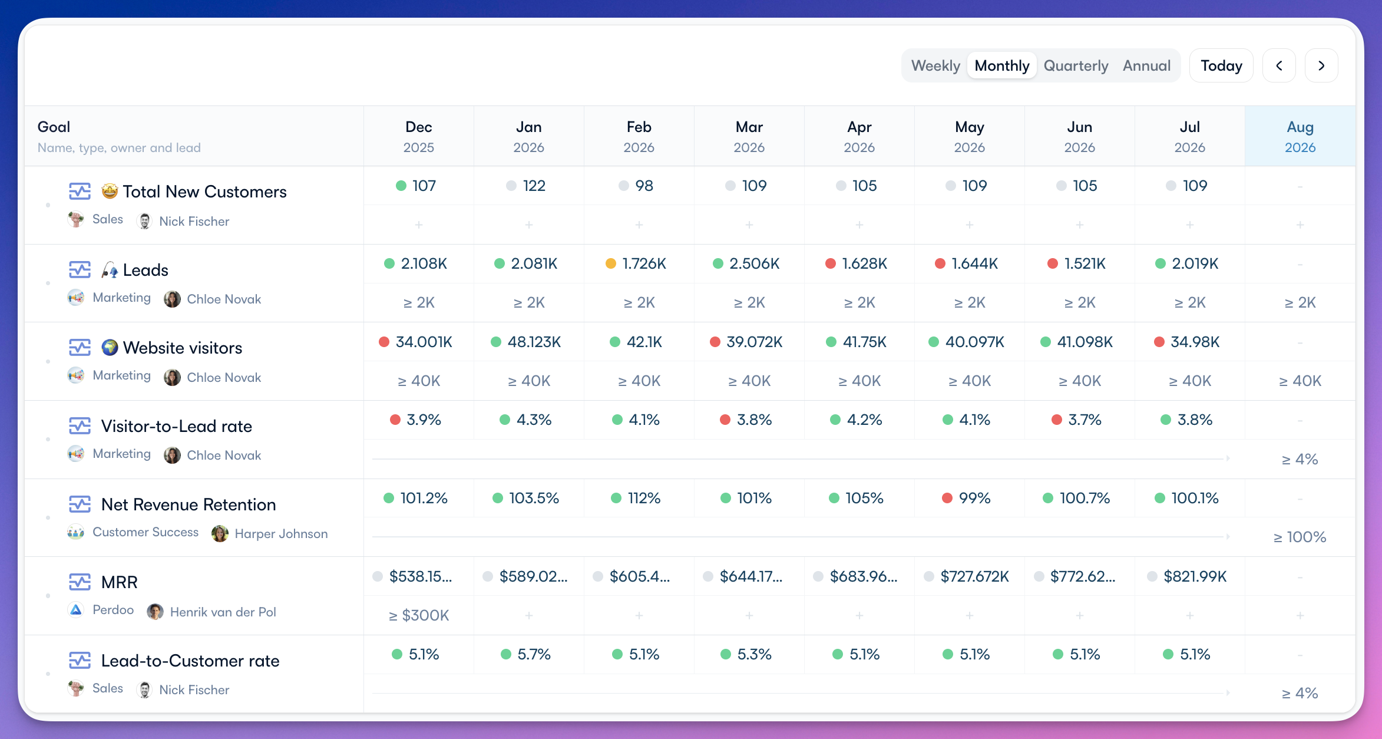Click the MRR Dec 2025 target ≥ $300K

point(419,615)
